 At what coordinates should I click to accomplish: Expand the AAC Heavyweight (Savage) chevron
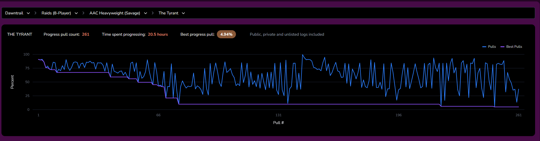click(x=146, y=13)
